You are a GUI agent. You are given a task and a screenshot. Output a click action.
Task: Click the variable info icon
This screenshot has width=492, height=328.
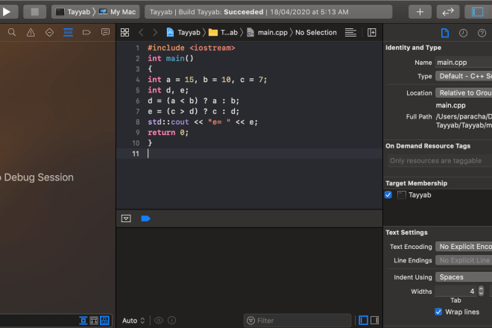[172, 321]
